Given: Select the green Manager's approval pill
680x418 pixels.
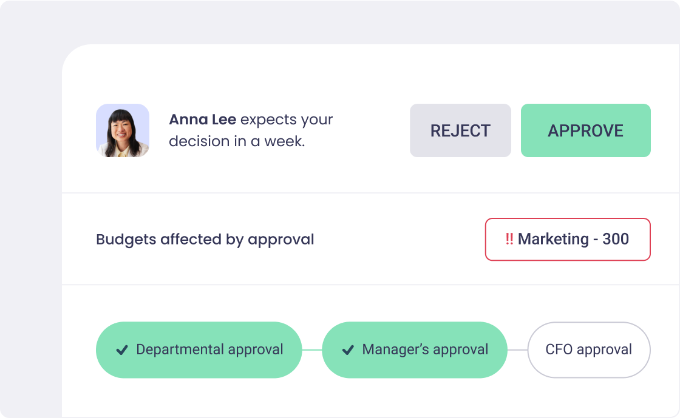Looking at the screenshot, I should [415, 349].
